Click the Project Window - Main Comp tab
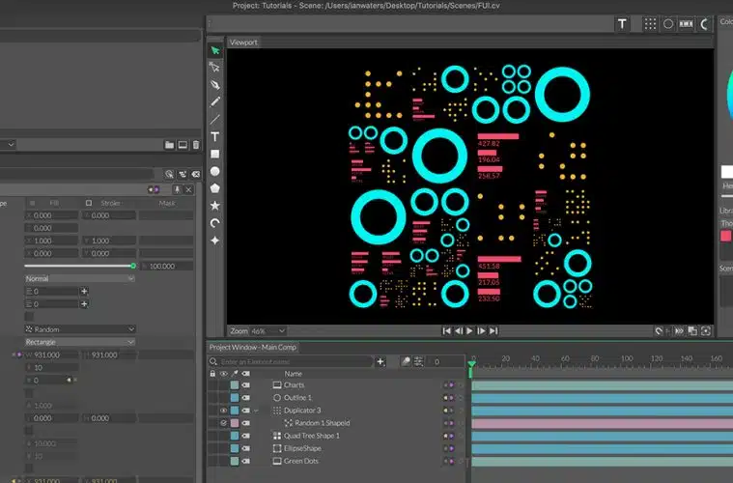Screen dimensions: 733x483 pyautogui.click(x=253, y=347)
